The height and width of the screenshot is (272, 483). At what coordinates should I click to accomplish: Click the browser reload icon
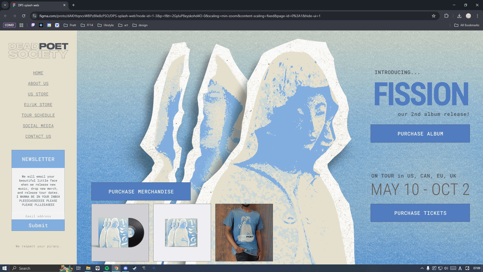24,16
